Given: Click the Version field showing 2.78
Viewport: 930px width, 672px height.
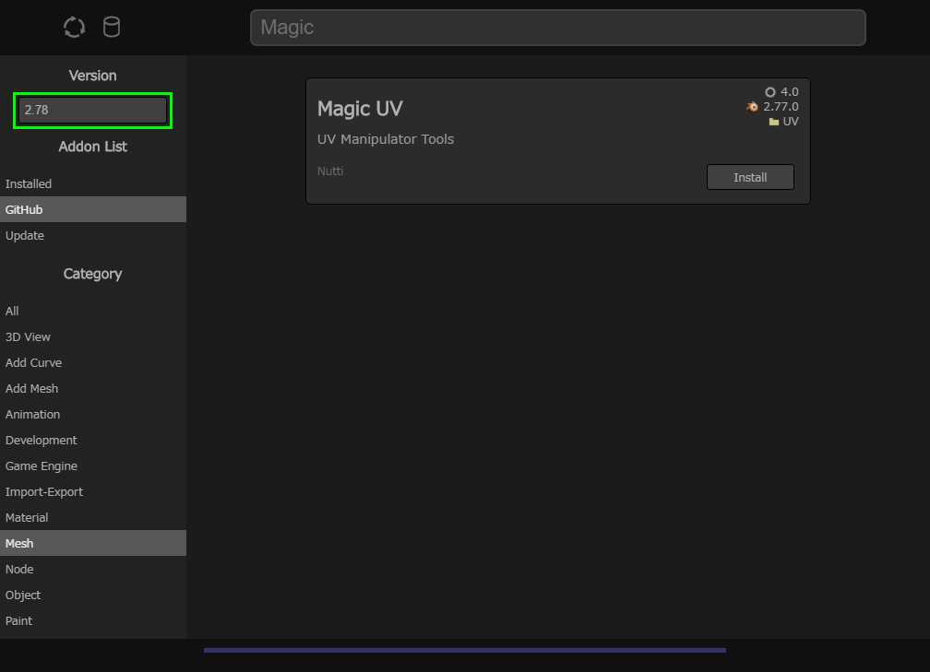Looking at the screenshot, I should pyautogui.click(x=92, y=111).
